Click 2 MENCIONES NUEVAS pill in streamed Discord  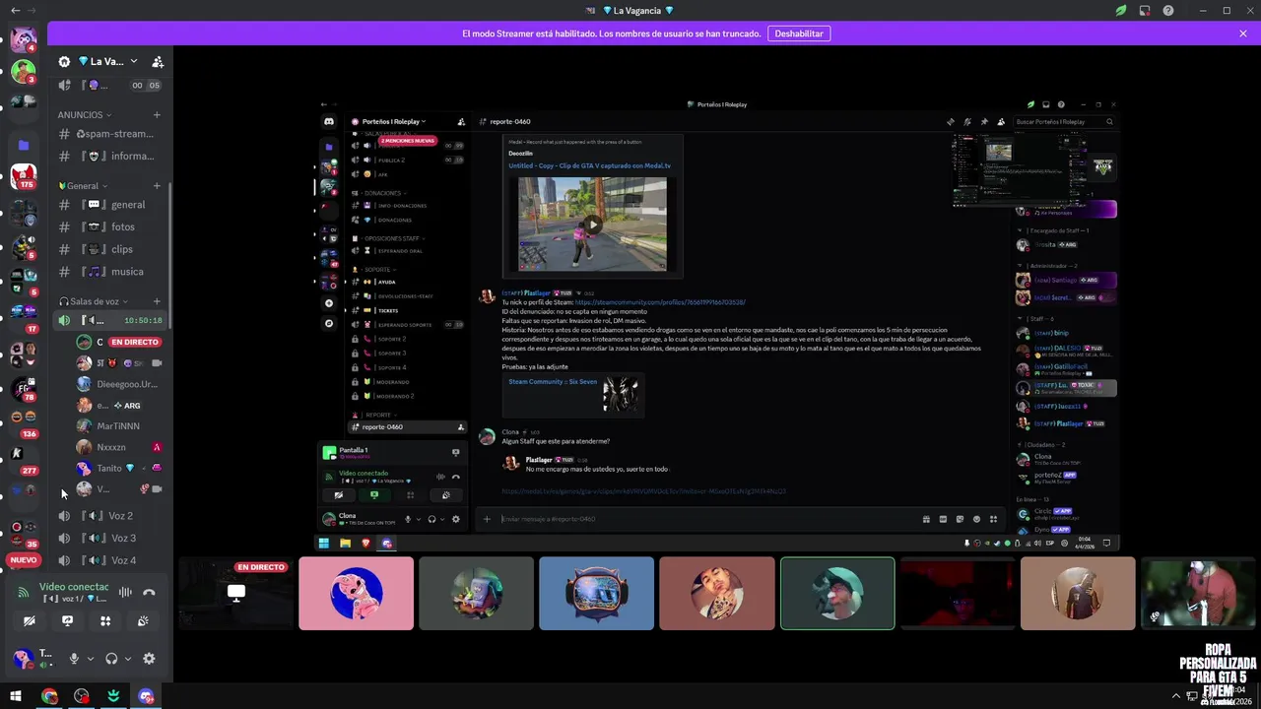click(x=407, y=141)
